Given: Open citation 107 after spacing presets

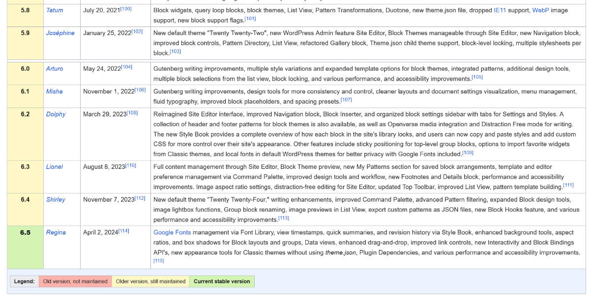Looking at the screenshot, I should tap(346, 100).
